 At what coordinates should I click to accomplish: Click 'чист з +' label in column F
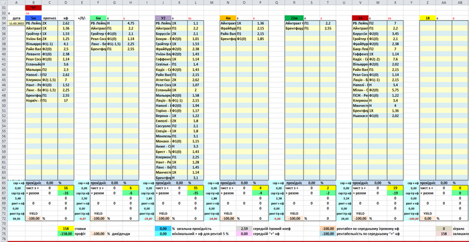pos(98,188)
